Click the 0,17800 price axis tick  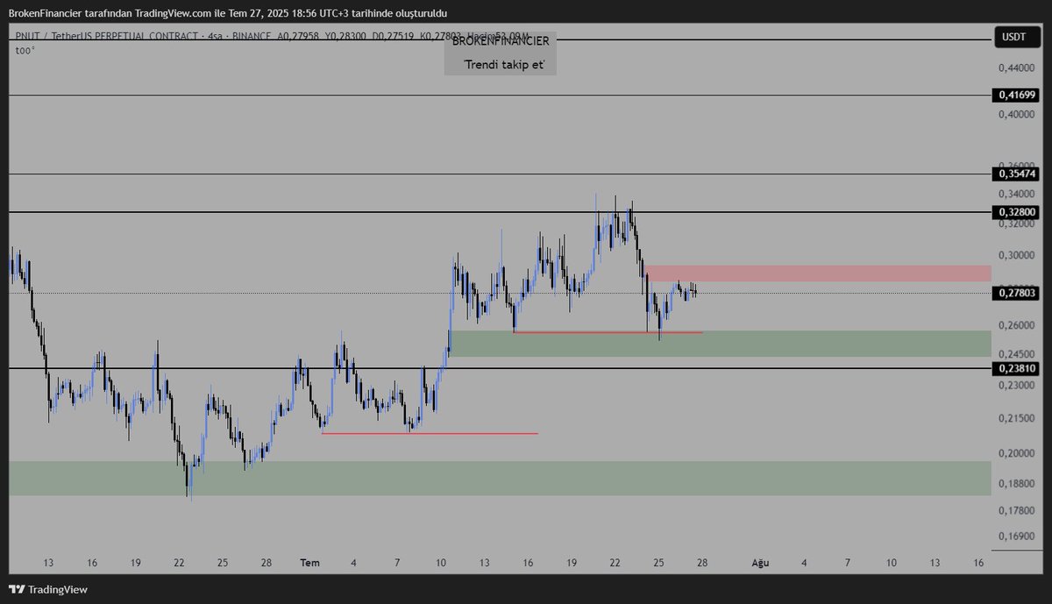pyautogui.click(x=1018, y=509)
